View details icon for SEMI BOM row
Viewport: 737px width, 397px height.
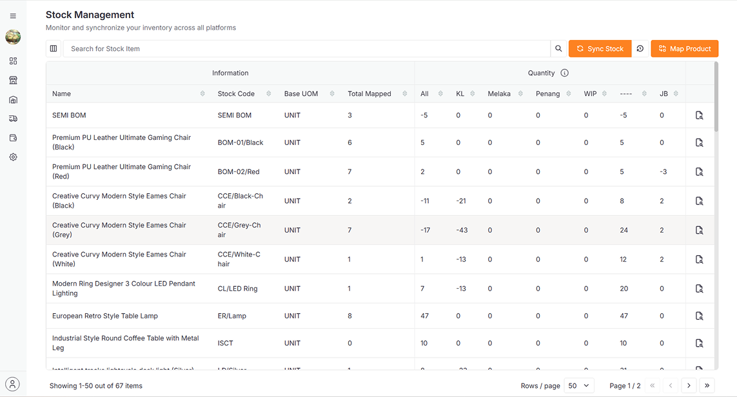tap(699, 115)
